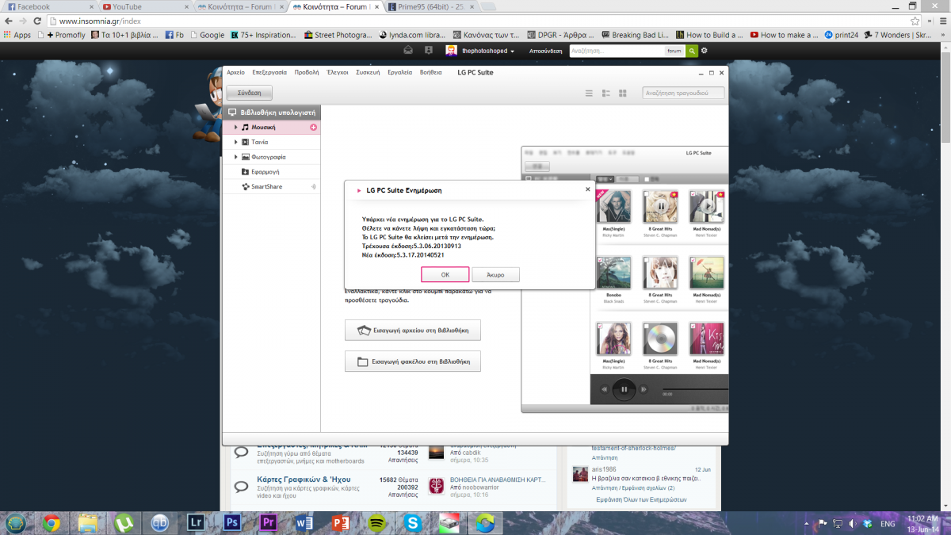
Task: Bookmark page with the star icon
Action: pos(915,21)
